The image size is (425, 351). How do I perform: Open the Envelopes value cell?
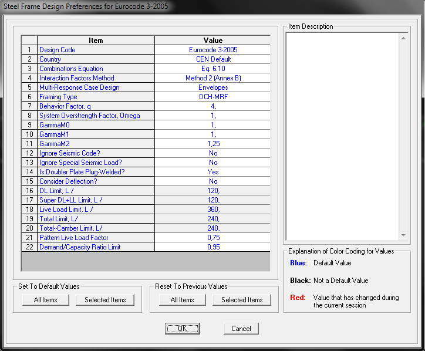click(x=212, y=87)
